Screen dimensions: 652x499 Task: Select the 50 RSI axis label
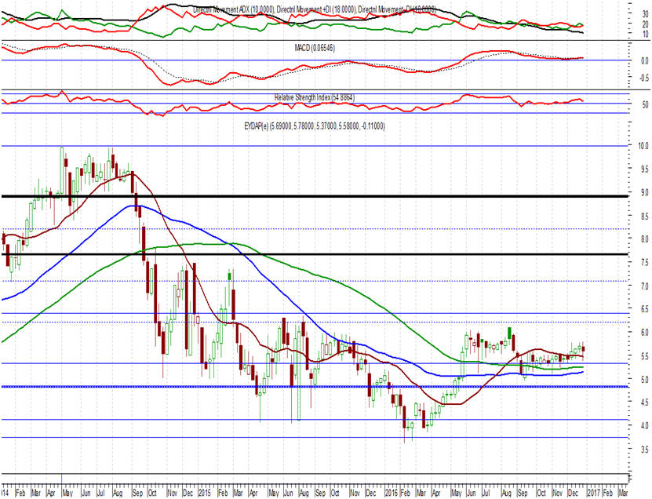[646, 104]
